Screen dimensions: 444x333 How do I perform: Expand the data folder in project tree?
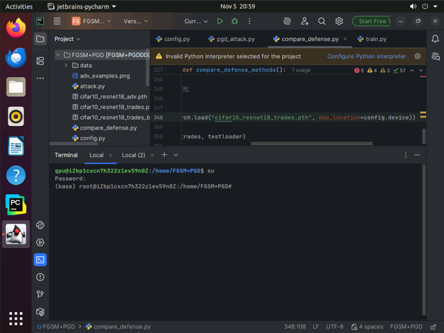[x=66, y=65]
